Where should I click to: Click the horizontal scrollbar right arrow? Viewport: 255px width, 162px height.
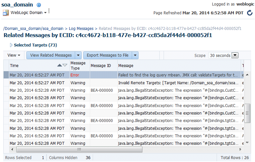(x=240, y=149)
